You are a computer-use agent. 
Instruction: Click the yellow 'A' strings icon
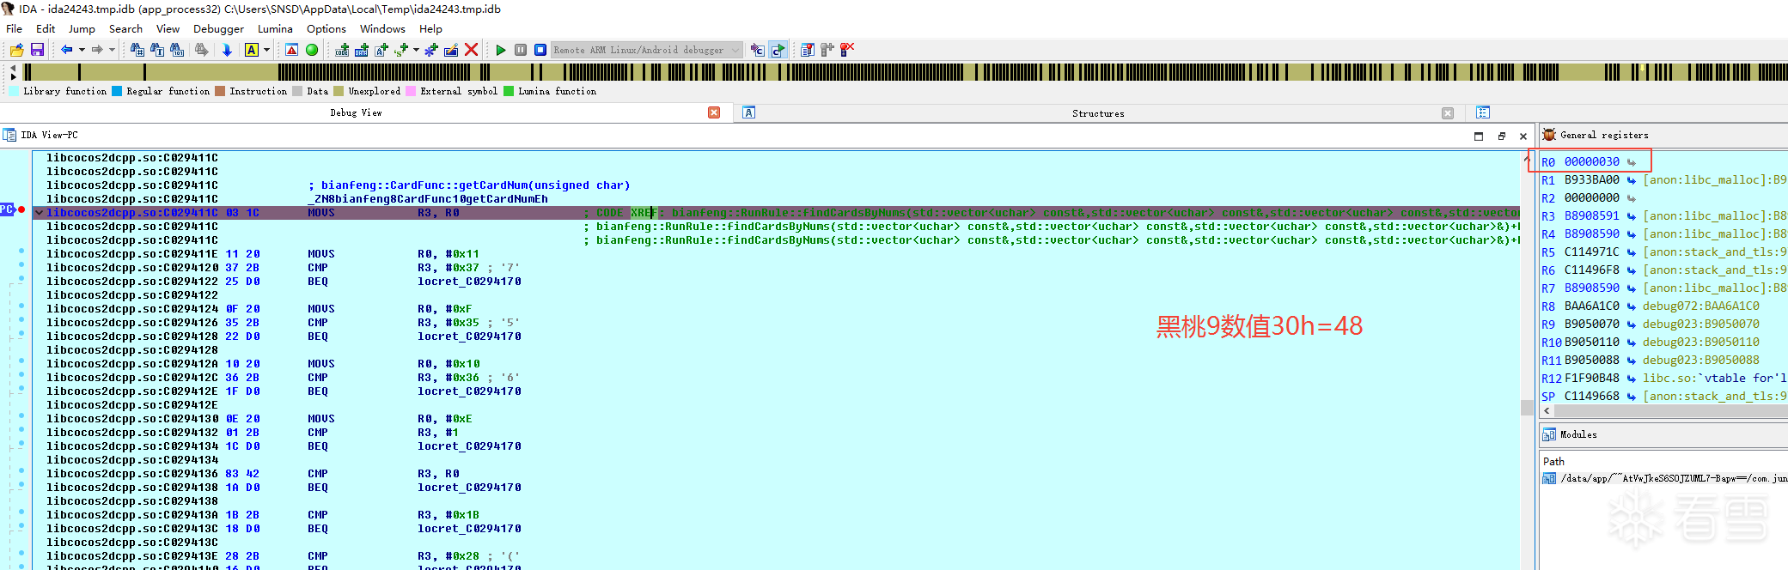[252, 50]
